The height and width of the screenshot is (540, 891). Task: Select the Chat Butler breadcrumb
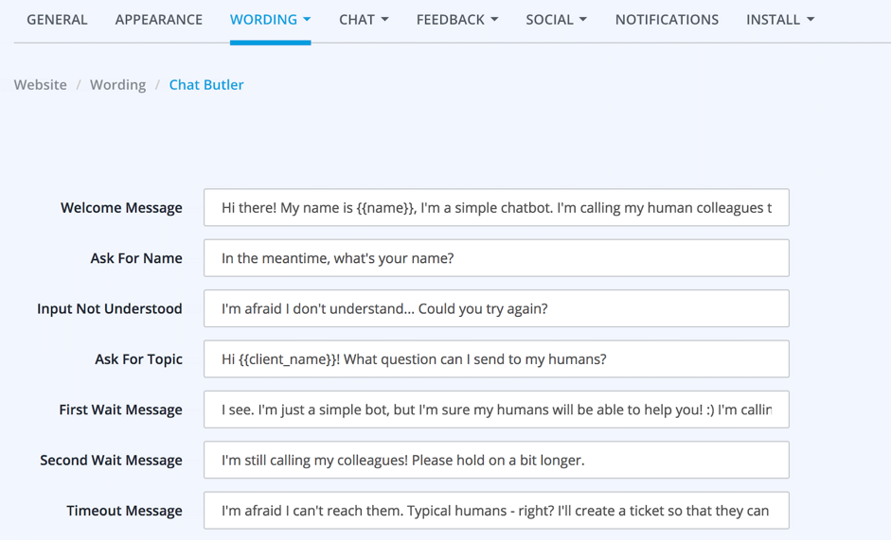(x=206, y=84)
